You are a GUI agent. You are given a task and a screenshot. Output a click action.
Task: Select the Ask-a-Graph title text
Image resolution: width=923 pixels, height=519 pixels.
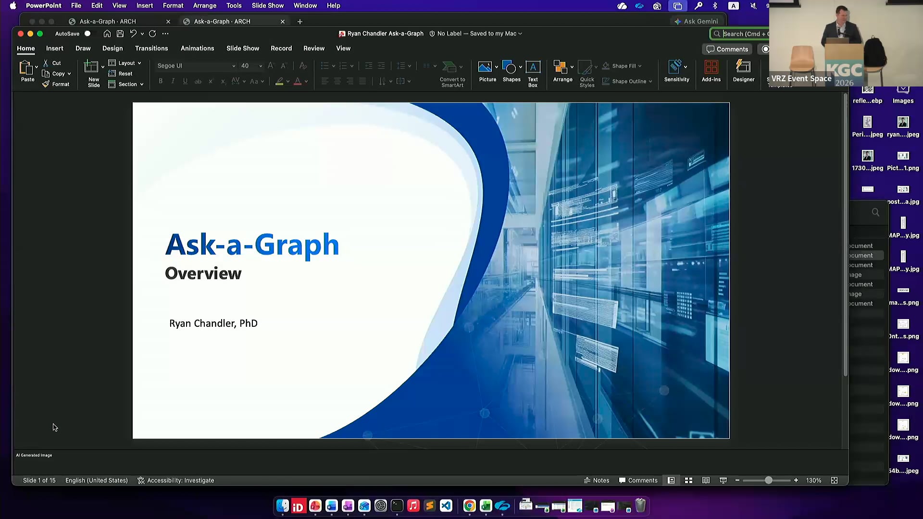[x=252, y=245]
